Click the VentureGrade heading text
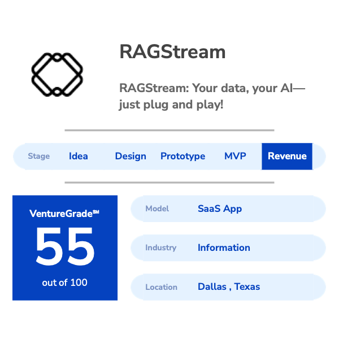The image size is (339, 339). coord(64,214)
